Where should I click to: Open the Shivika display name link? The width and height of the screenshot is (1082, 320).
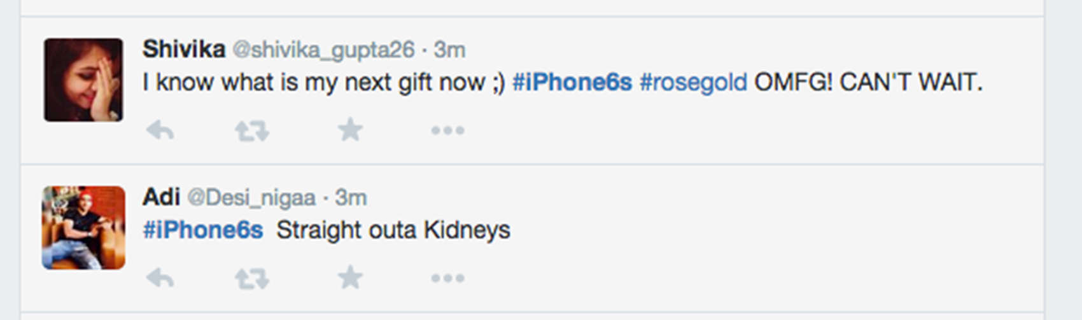click(x=184, y=49)
